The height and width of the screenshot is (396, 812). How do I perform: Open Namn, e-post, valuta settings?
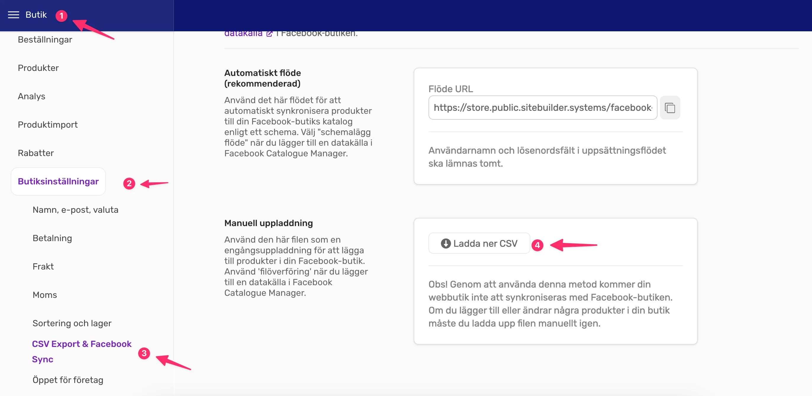(x=76, y=210)
